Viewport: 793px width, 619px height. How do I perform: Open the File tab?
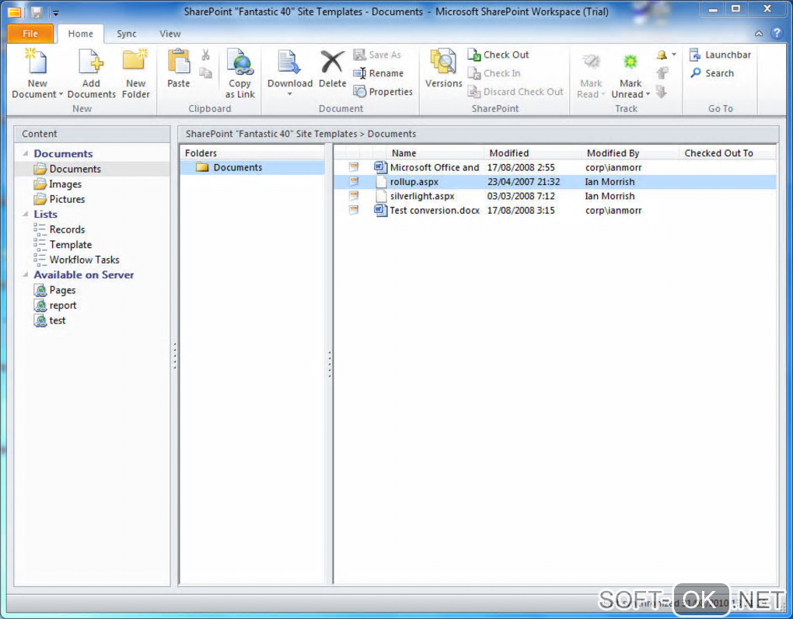coord(30,33)
